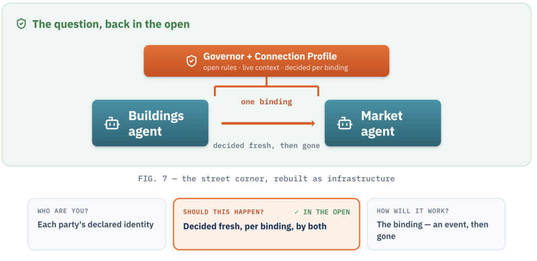Open the "Should this happen?" card

[266, 224]
